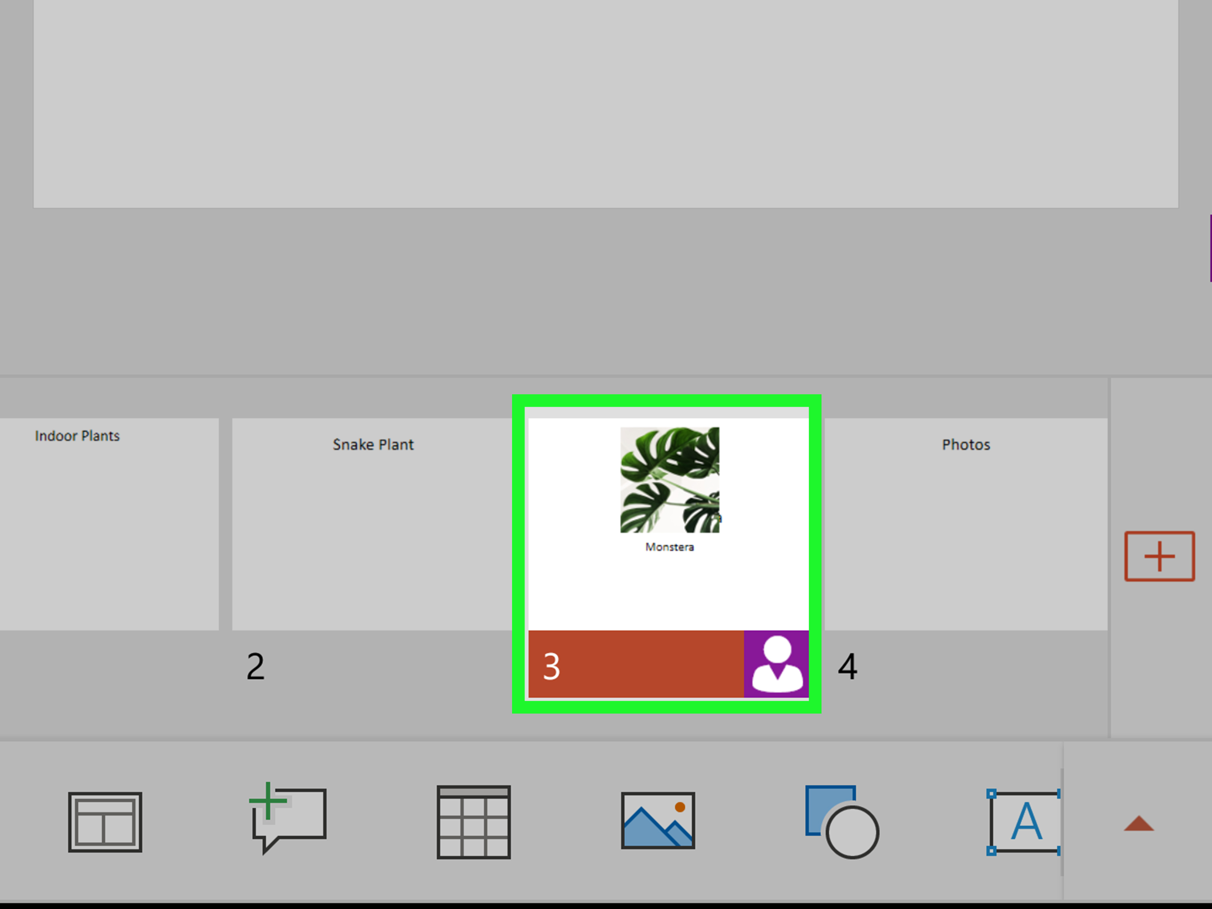This screenshot has height=909, width=1212.
Task: Add a new slide with the plus button
Action: [1159, 556]
